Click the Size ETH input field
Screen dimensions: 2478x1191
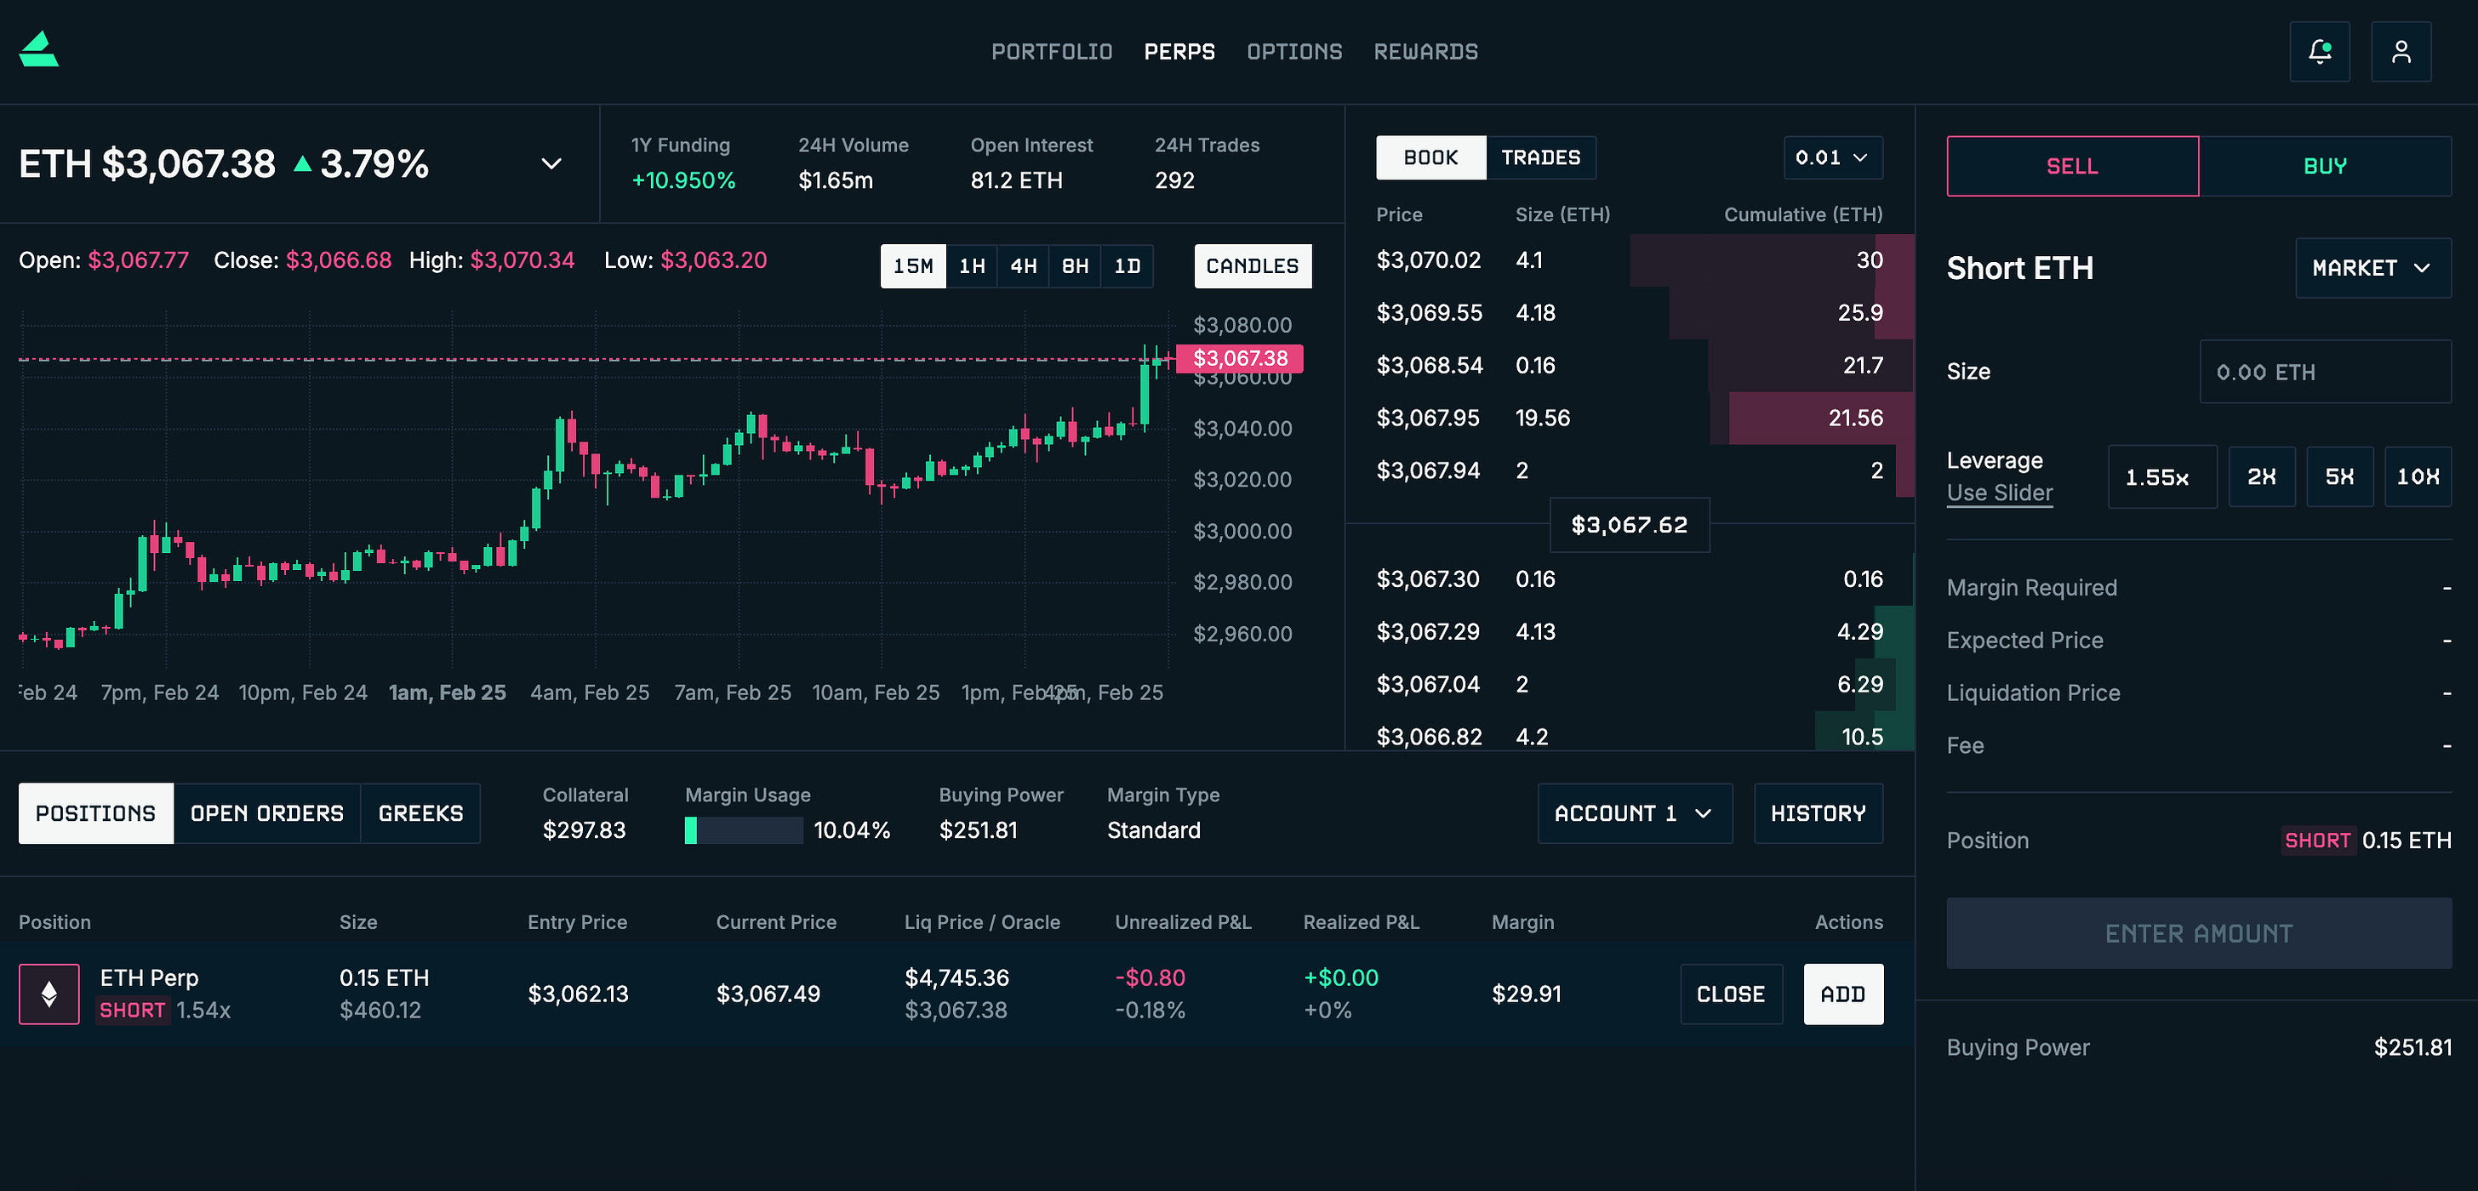click(2324, 373)
